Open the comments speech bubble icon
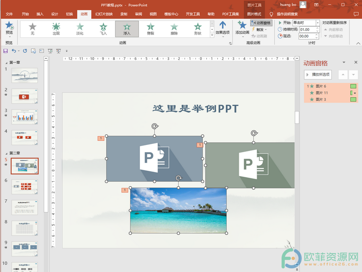The height and width of the screenshot is (272, 362). (x=356, y=14)
